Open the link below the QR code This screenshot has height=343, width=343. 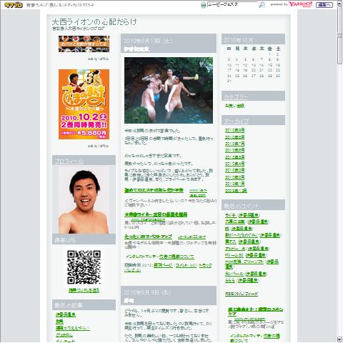(x=84, y=290)
